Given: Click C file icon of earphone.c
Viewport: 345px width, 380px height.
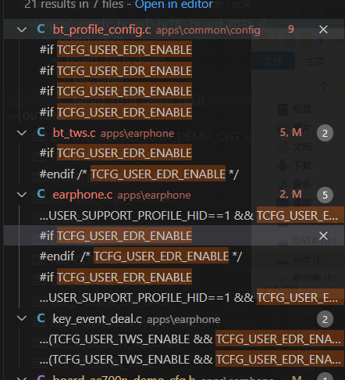Looking at the screenshot, I should click(41, 194).
